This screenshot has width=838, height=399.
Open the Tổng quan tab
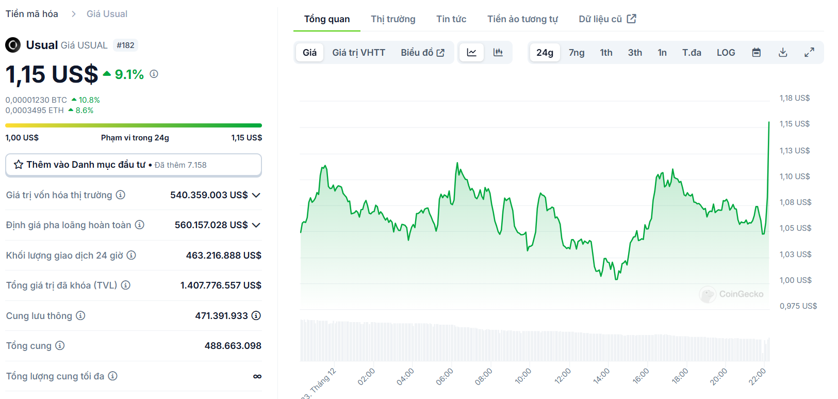coord(327,19)
